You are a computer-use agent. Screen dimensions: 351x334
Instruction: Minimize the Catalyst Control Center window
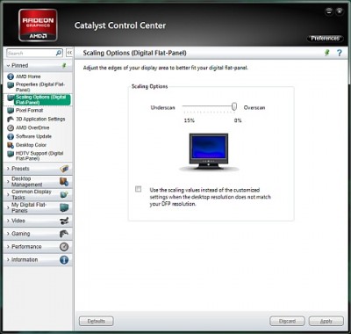[x=329, y=11]
